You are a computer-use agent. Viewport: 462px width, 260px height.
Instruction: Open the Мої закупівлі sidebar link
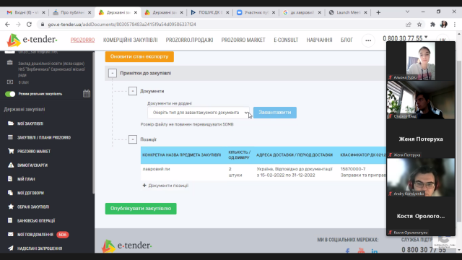point(30,123)
